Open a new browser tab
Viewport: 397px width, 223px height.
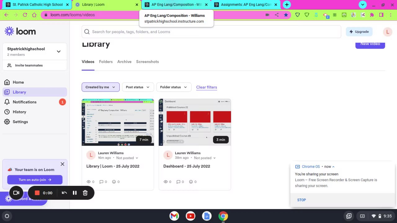(287, 5)
